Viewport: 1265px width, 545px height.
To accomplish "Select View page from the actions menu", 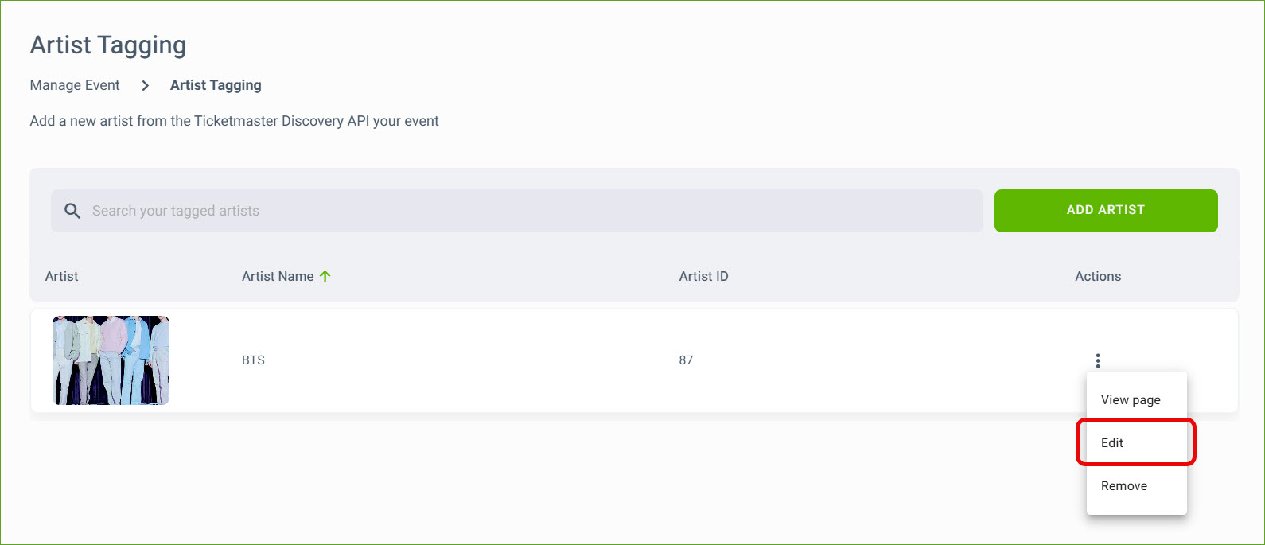I will [1131, 400].
